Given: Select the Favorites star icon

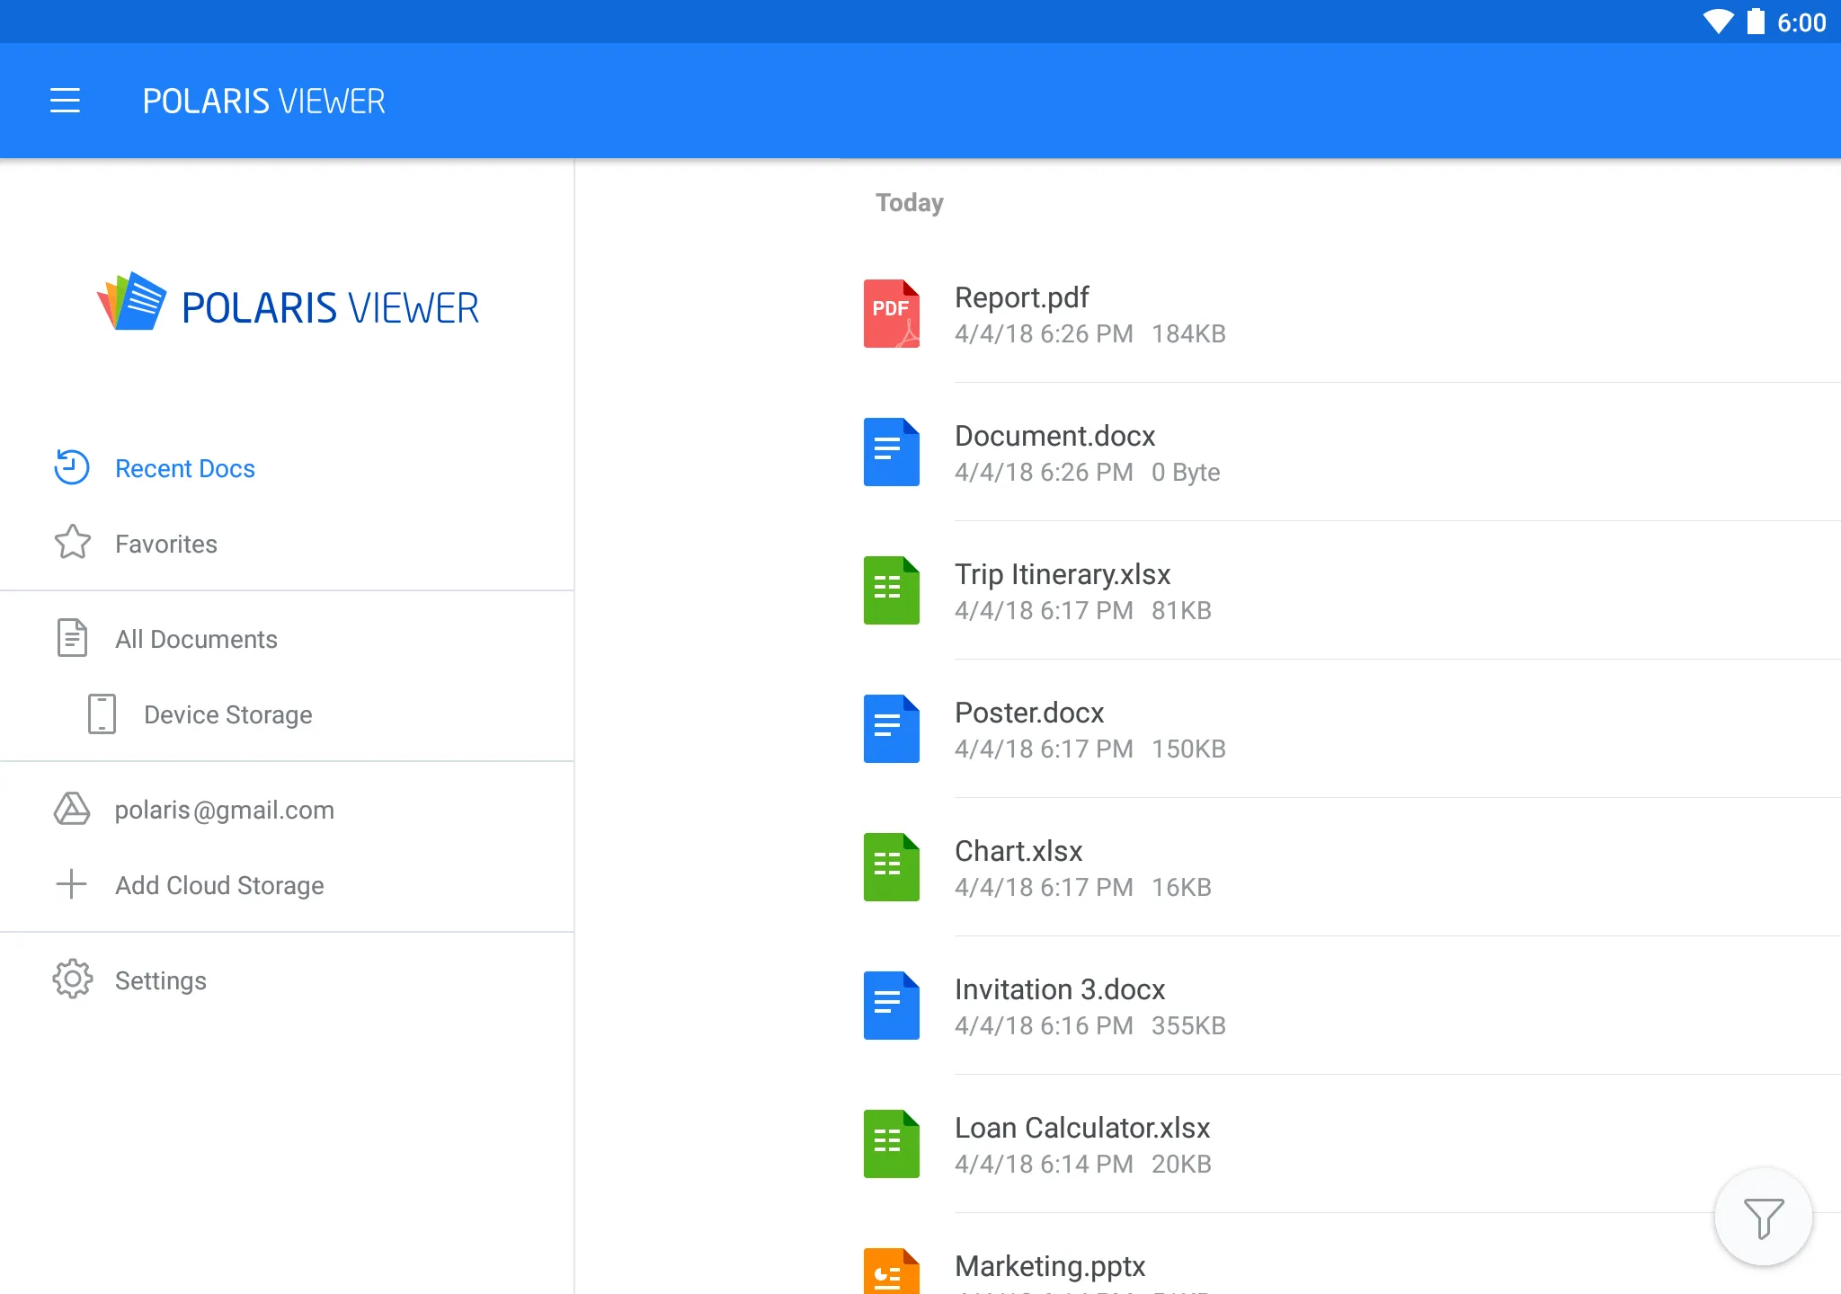Looking at the screenshot, I should (72, 543).
